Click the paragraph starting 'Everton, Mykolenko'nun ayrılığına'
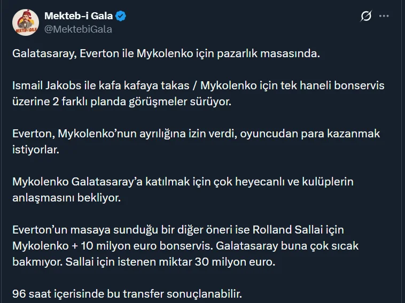The width and height of the screenshot is (405, 303). coord(196,133)
